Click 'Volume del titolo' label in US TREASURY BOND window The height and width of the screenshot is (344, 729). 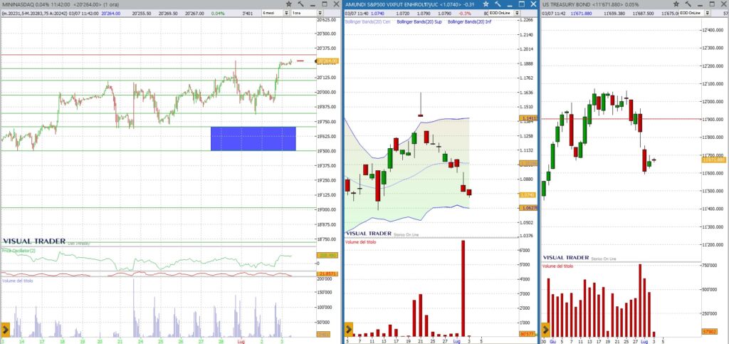pos(557,266)
